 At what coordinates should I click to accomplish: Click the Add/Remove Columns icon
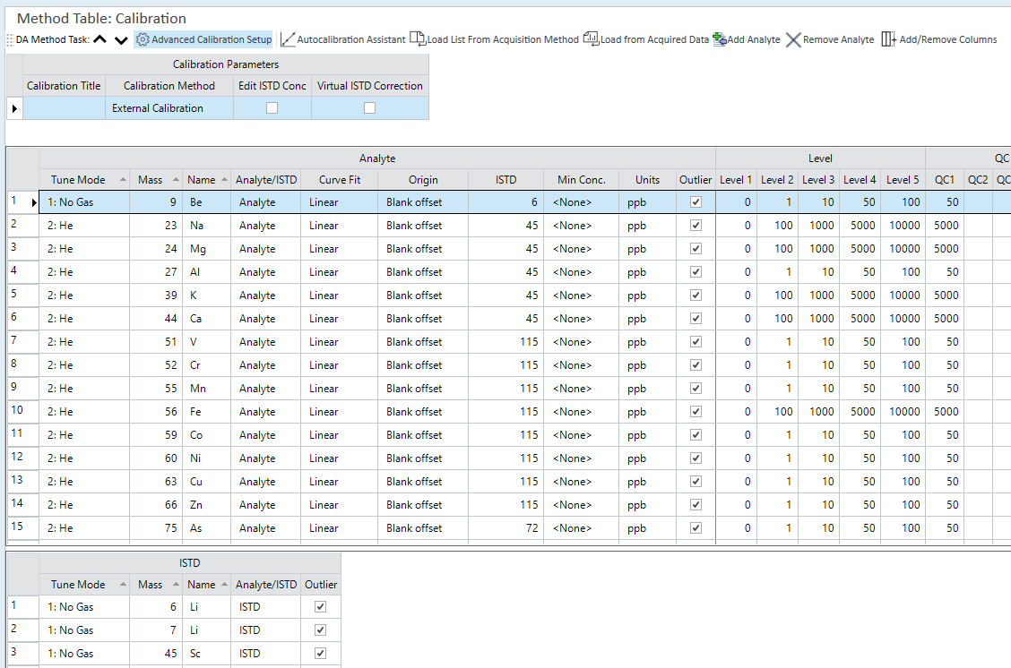[888, 39]
